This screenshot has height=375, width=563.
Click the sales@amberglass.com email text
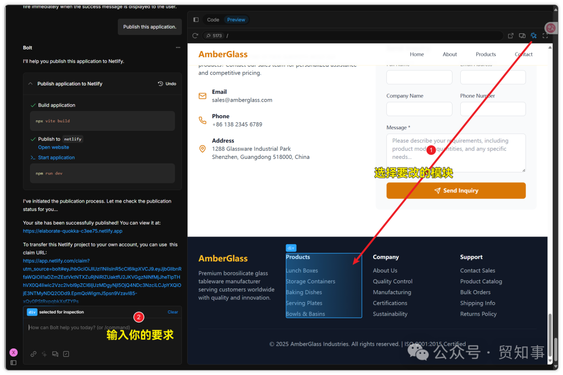[x=242, y=100]
